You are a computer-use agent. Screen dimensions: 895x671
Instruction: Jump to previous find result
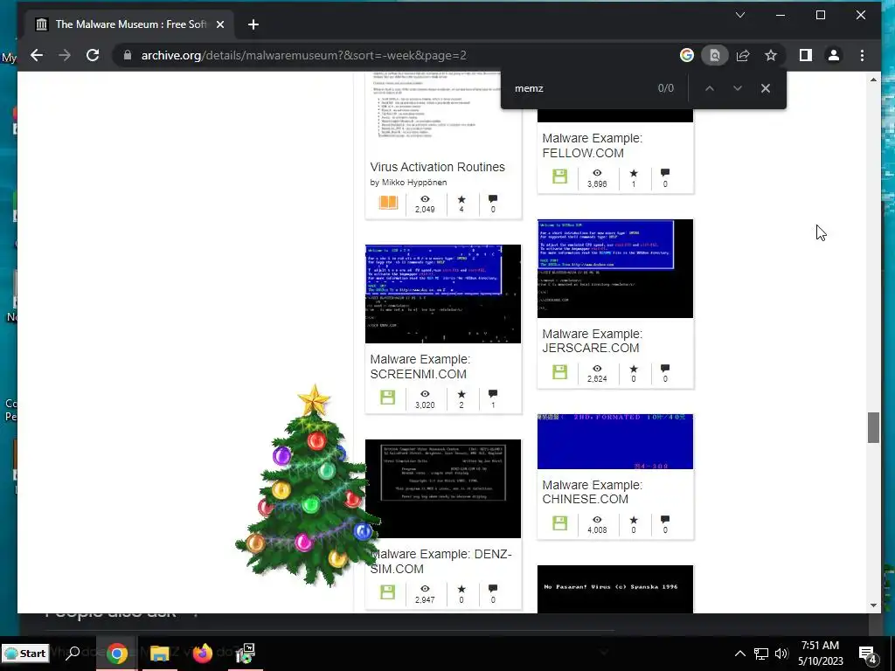click(710, 88)
